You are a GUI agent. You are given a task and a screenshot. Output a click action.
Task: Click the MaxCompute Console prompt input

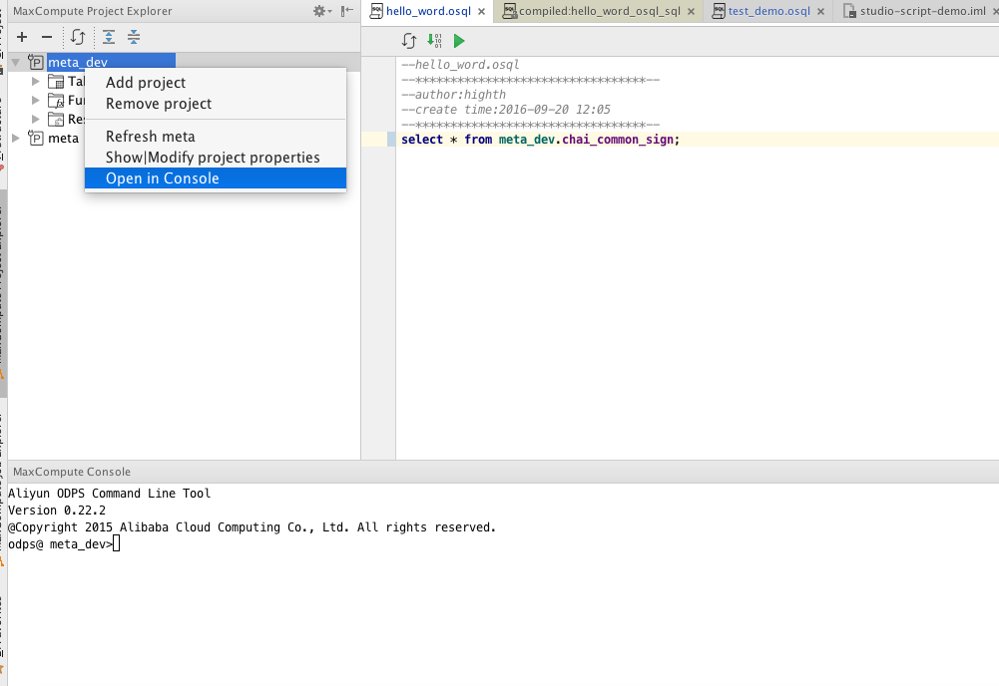(x=117, y=544)
